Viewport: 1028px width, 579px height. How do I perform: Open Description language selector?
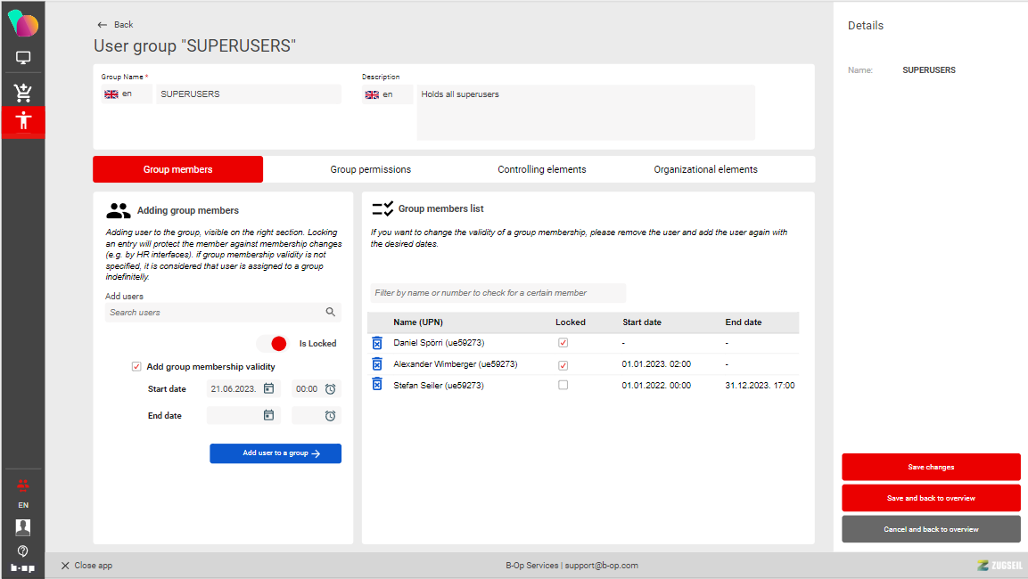click(386, 94)
